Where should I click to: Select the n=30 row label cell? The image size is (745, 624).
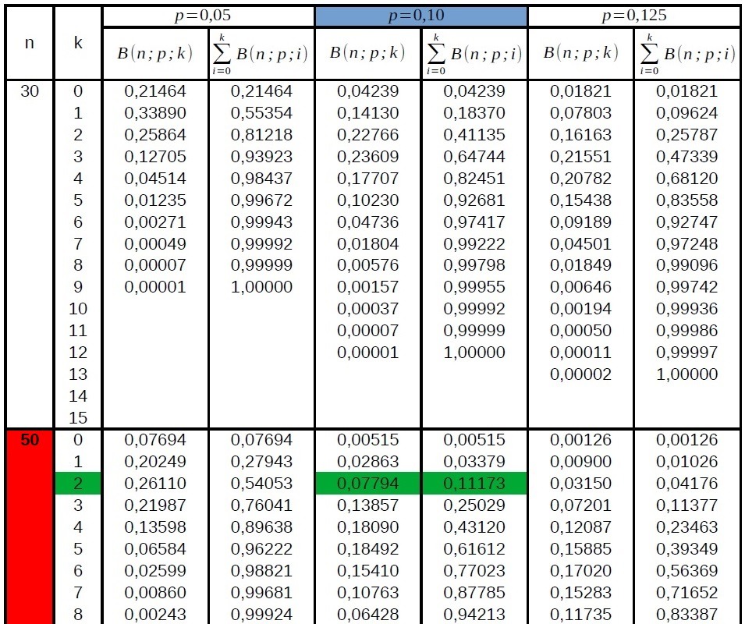30,91
